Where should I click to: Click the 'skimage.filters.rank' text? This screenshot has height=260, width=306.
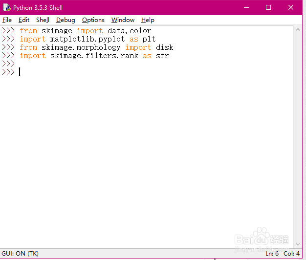[94, 56]
